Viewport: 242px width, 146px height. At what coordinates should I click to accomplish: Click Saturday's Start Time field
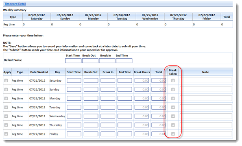click(x=74, y=80)
